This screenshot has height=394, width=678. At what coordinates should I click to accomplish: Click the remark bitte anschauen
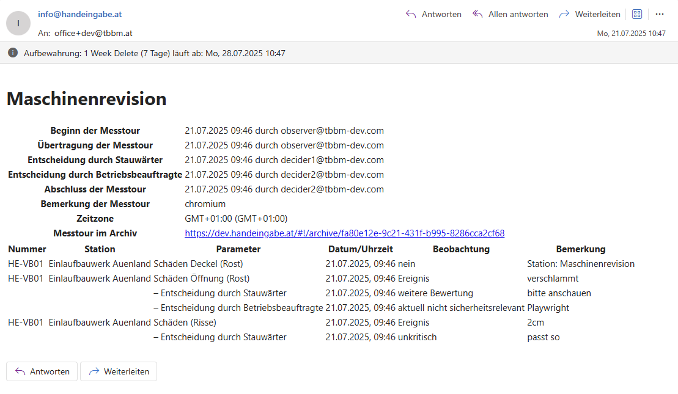(559, 293)
